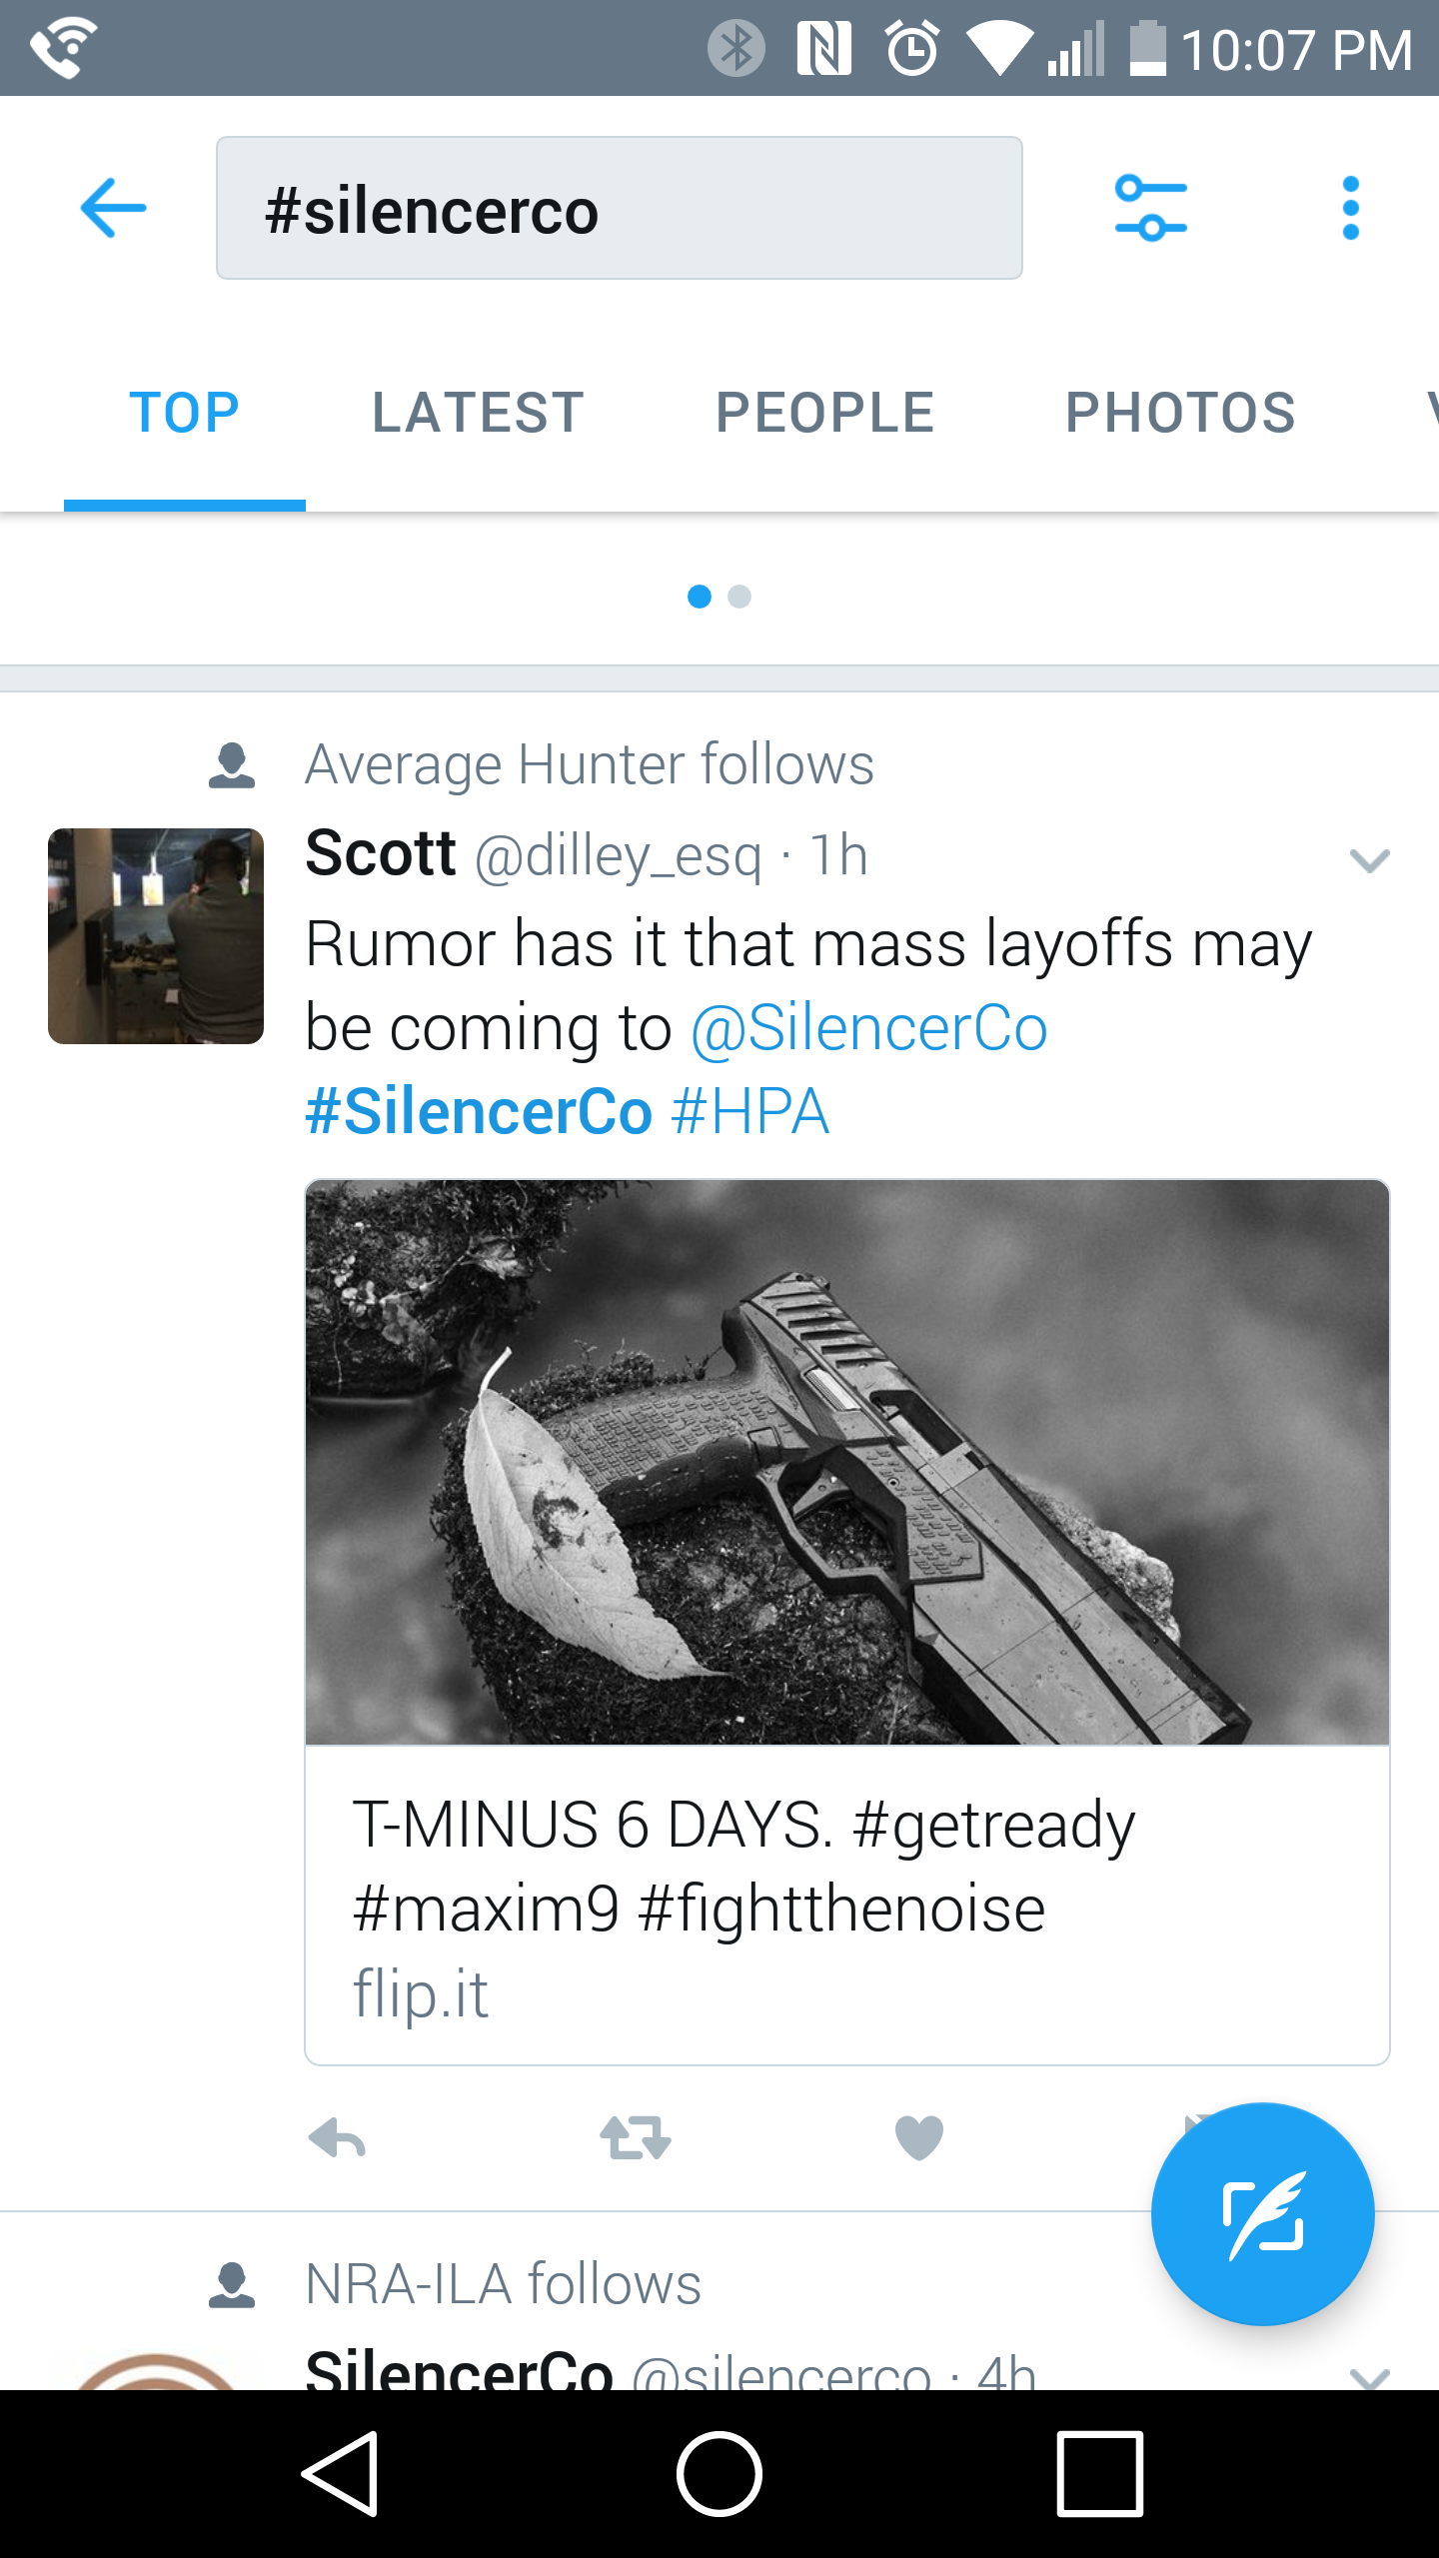Tap Android home circle button
1439x2558 pixels.
coord(719,2474)
